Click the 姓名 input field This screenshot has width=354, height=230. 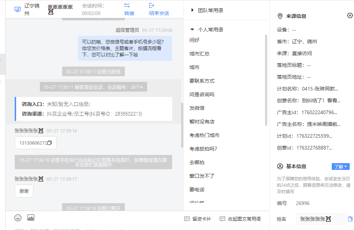[321, 219]
